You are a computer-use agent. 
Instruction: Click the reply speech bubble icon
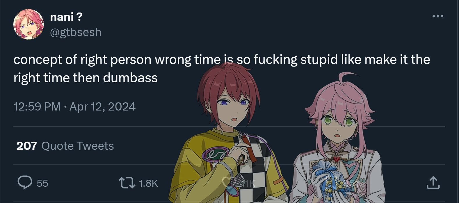25,183
